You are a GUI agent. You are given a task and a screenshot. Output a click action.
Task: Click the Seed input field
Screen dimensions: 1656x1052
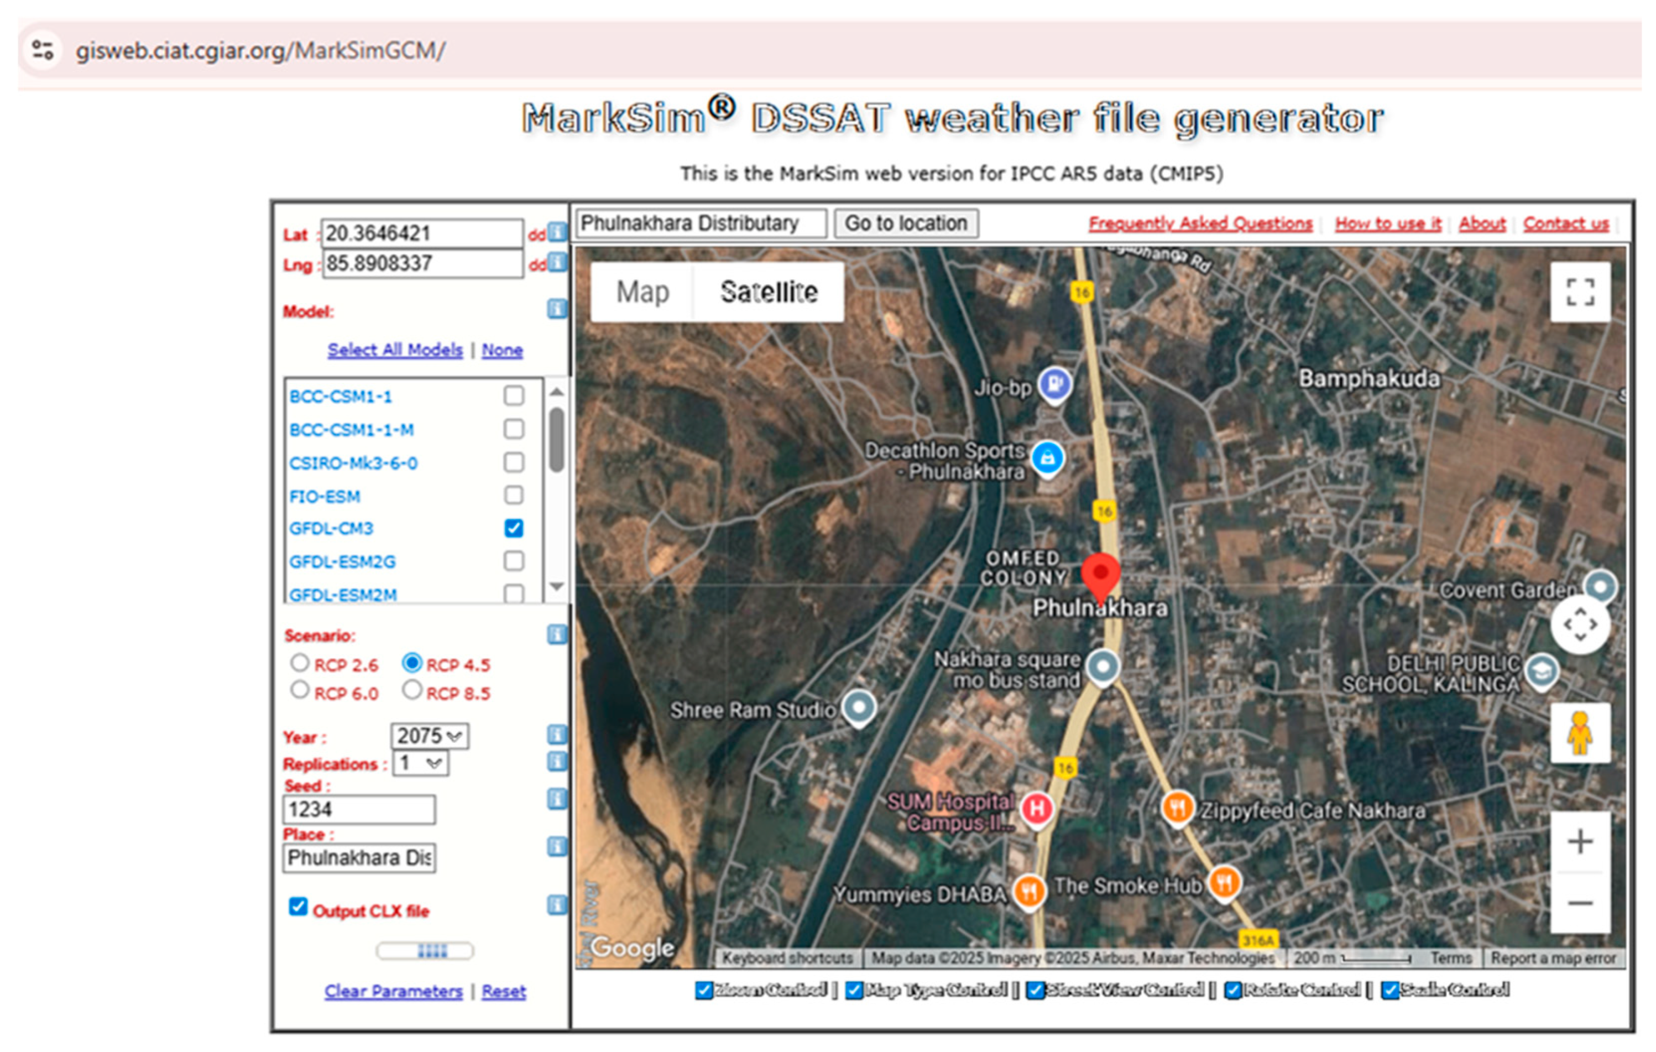point(359,809)
